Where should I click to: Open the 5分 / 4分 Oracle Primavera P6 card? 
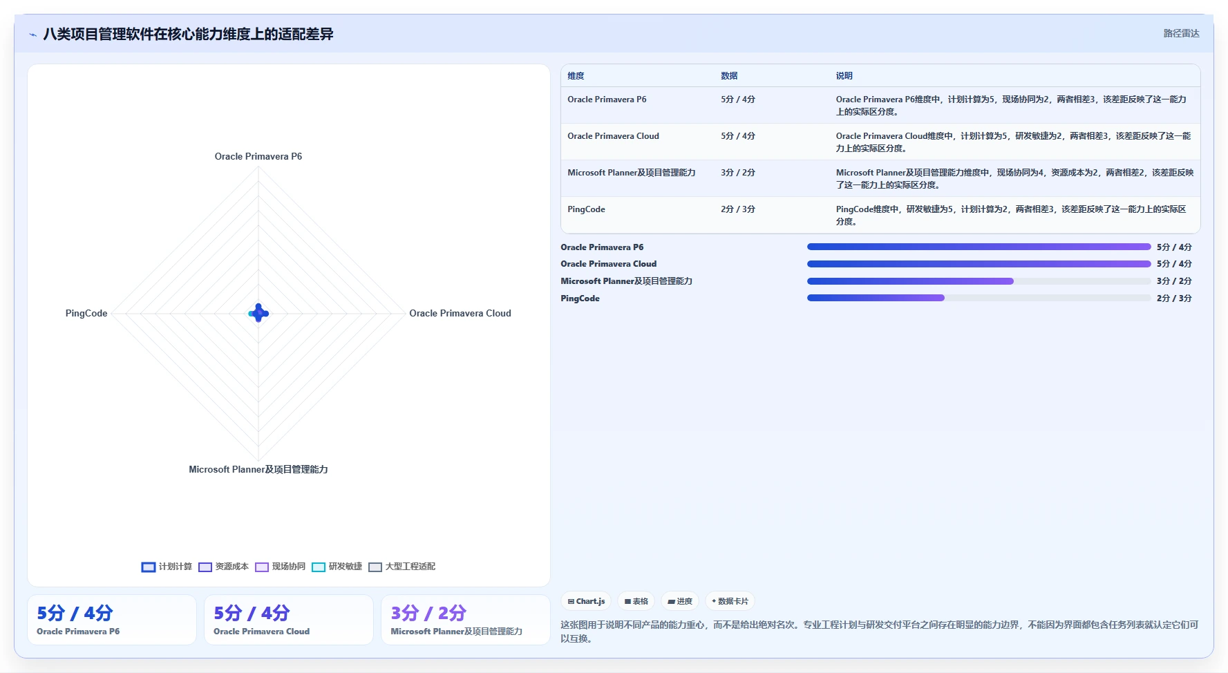click(112, 620)
